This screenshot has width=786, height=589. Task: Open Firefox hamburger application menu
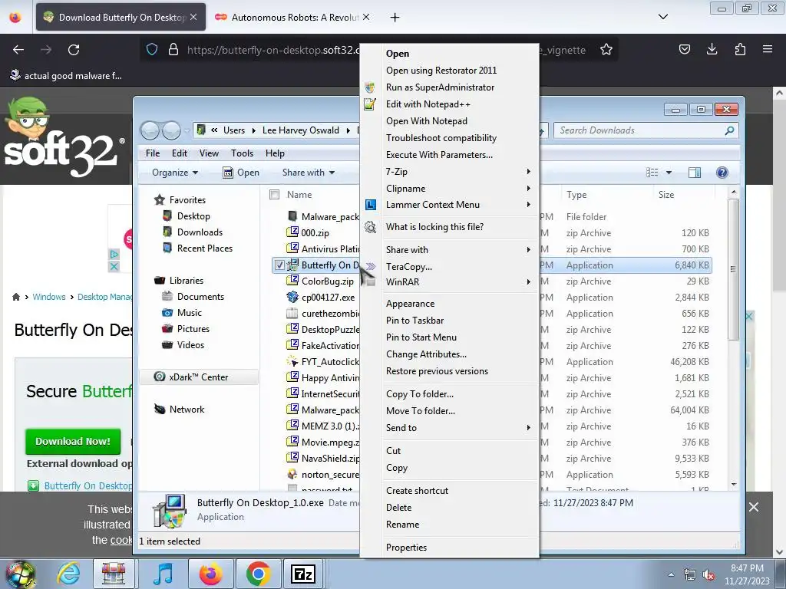[x=768, y=49]
